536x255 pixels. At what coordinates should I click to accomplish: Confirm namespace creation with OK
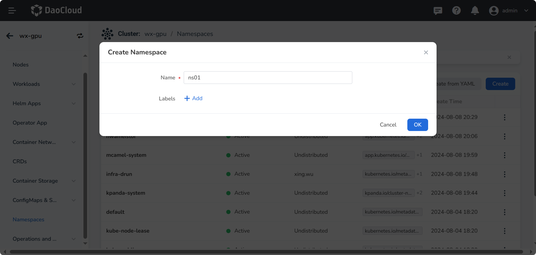tap(417, 125)
